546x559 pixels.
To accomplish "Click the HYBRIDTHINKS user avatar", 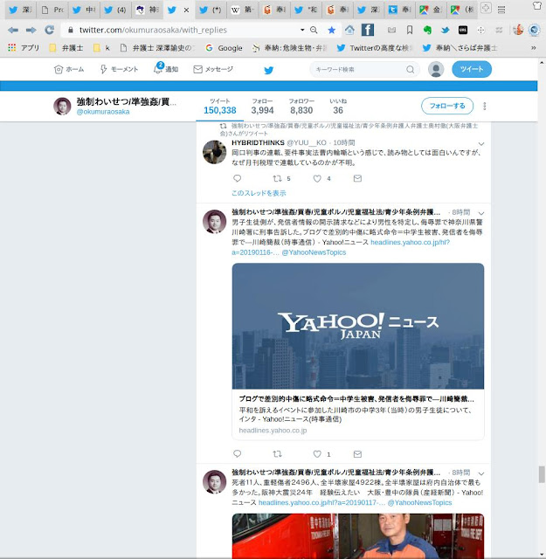I will [x=214, y=152].
